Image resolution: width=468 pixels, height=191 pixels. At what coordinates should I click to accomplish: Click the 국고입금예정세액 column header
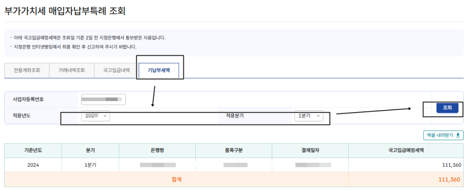406,150
